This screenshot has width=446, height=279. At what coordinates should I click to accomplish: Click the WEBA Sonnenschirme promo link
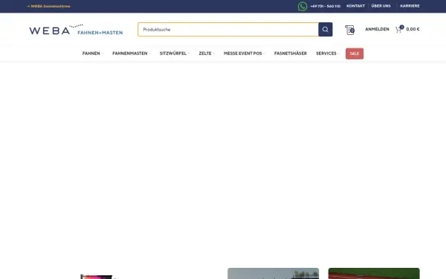coord(48,6)
